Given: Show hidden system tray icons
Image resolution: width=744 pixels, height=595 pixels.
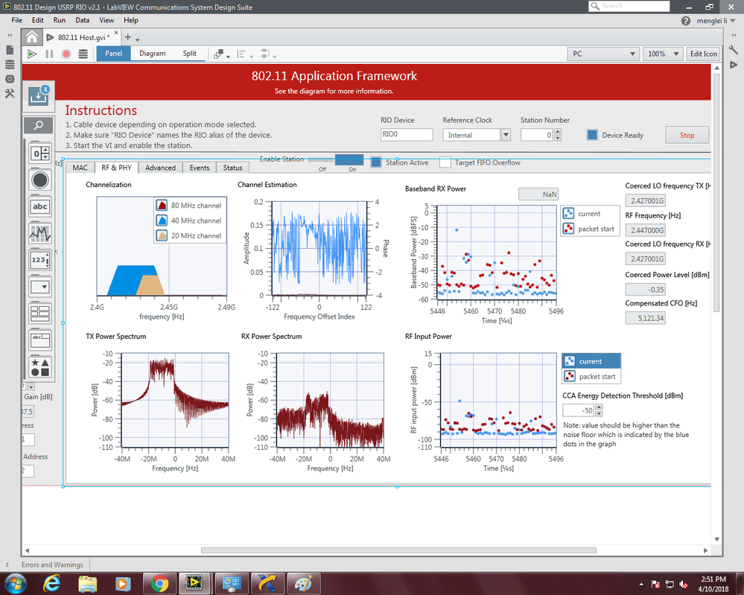Looking at the screenshot, I should [x=641, y=584].
